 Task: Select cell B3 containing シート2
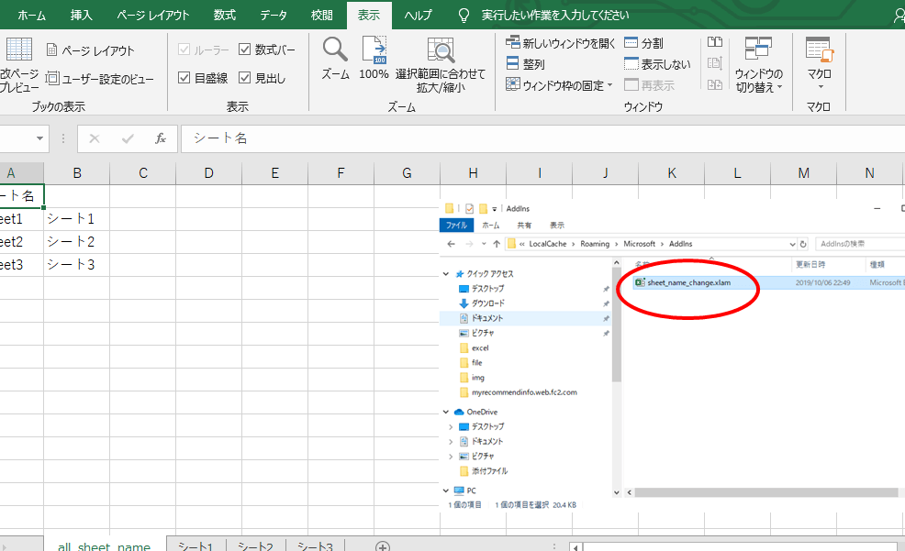tap(77, 241)
